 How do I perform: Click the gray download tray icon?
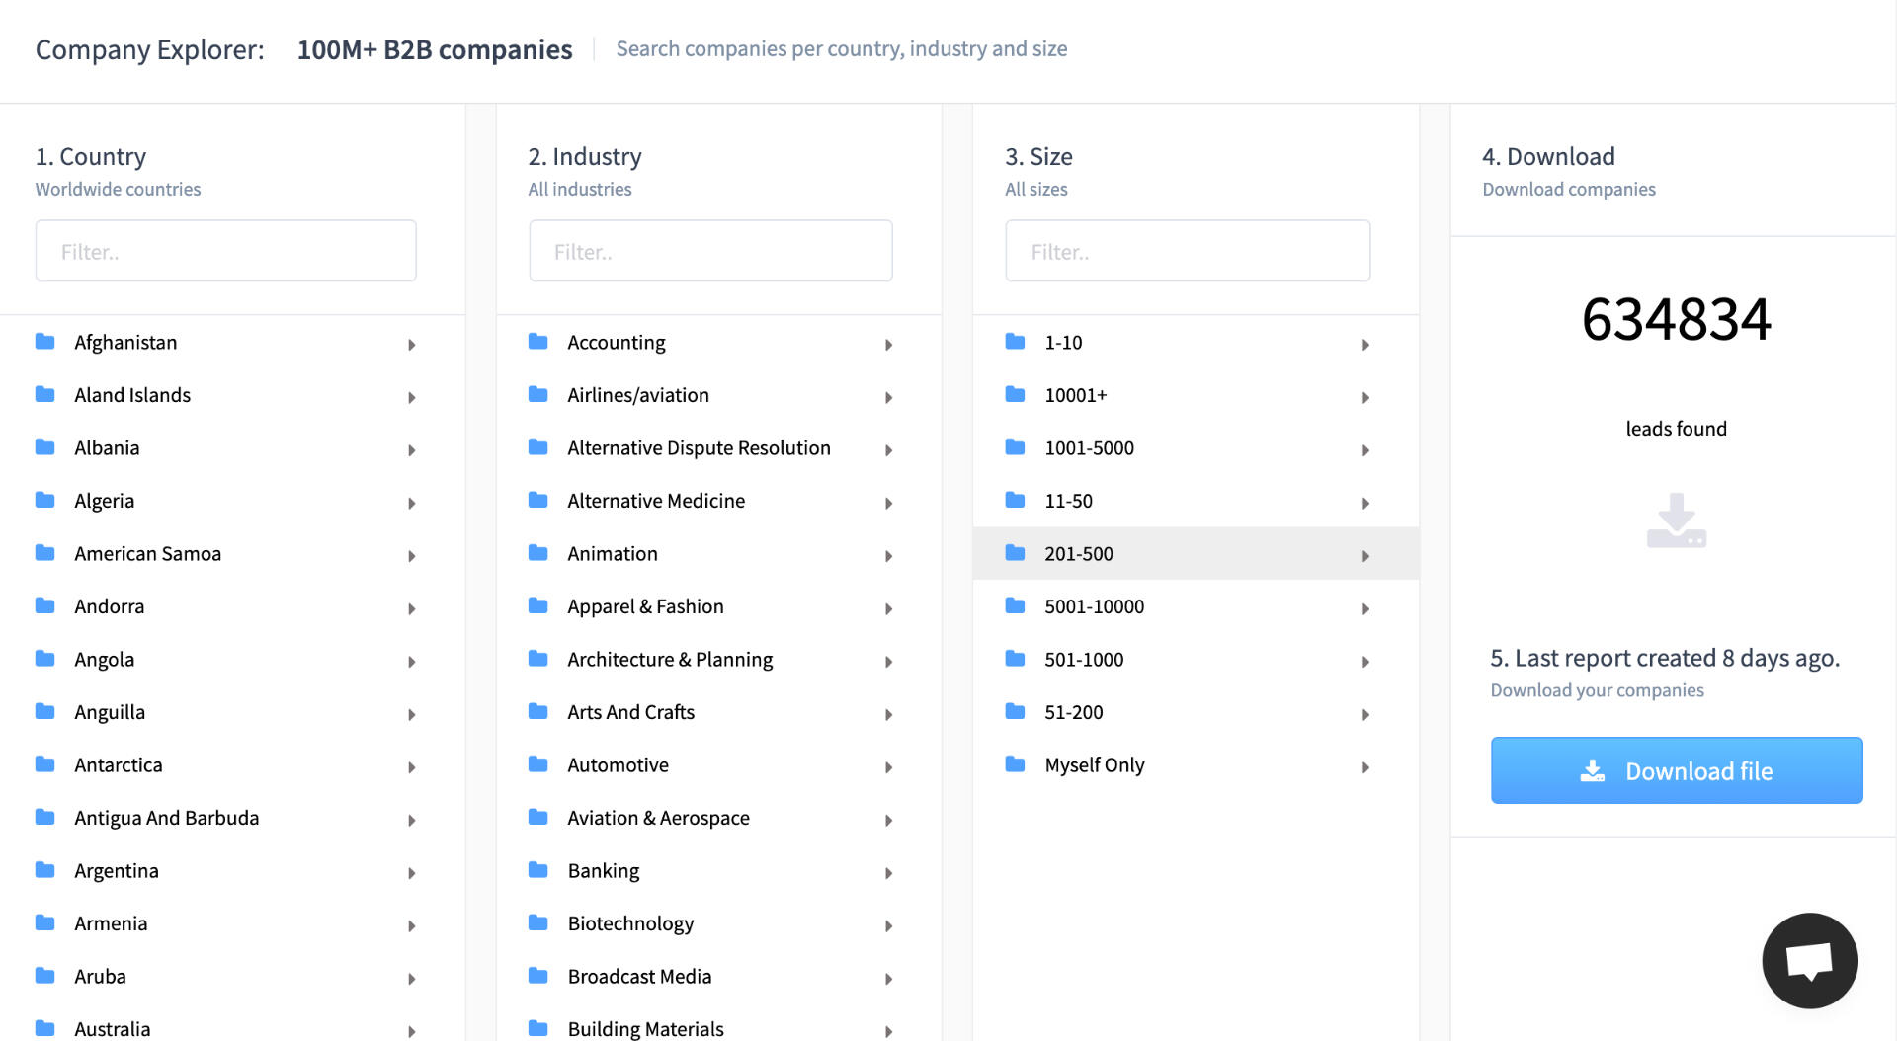(x=1676, y=520)
